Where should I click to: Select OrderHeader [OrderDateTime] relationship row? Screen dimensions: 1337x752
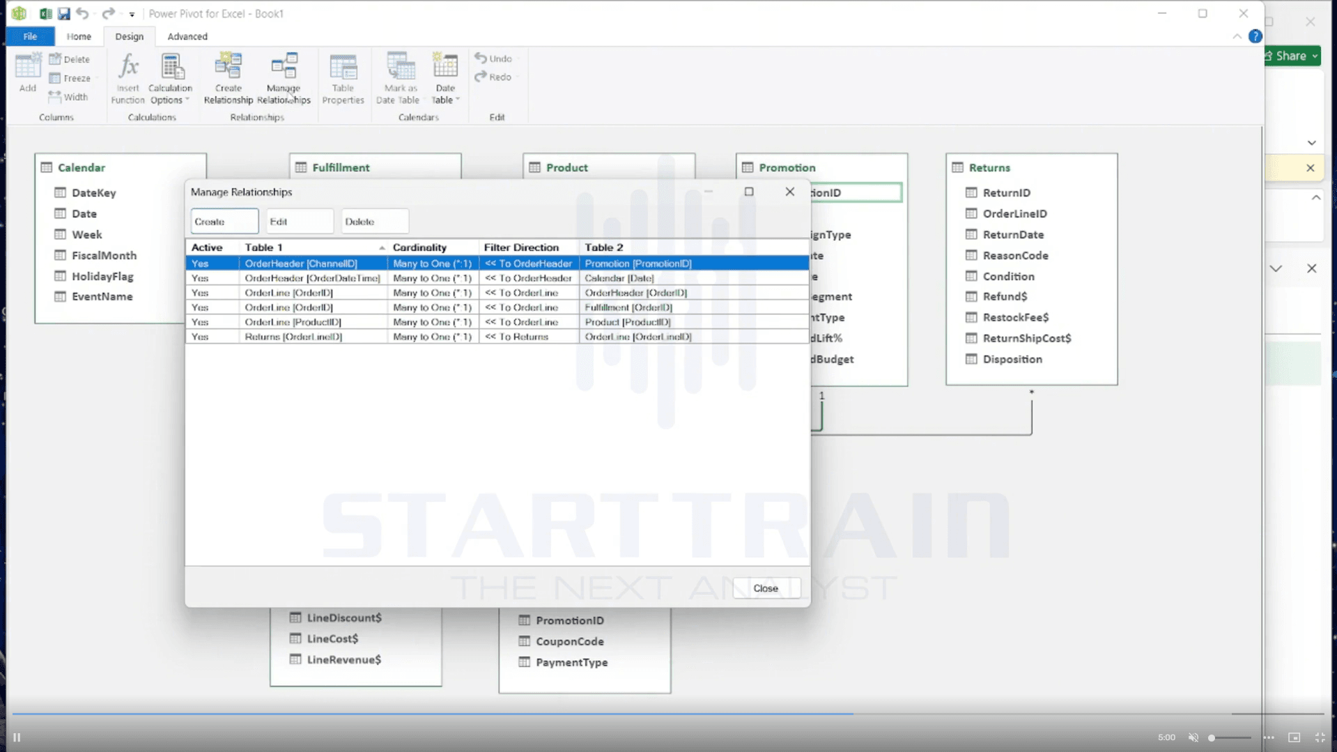pyautogui.click(x=497, y=278)
